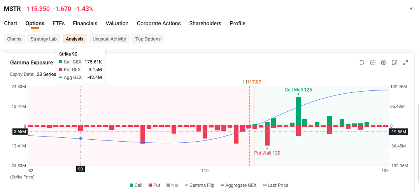Screen dimensions: 419x194
Task: Zoom out the gamma exposure chart
Action: pyautogui.click(x=372, y=62)
